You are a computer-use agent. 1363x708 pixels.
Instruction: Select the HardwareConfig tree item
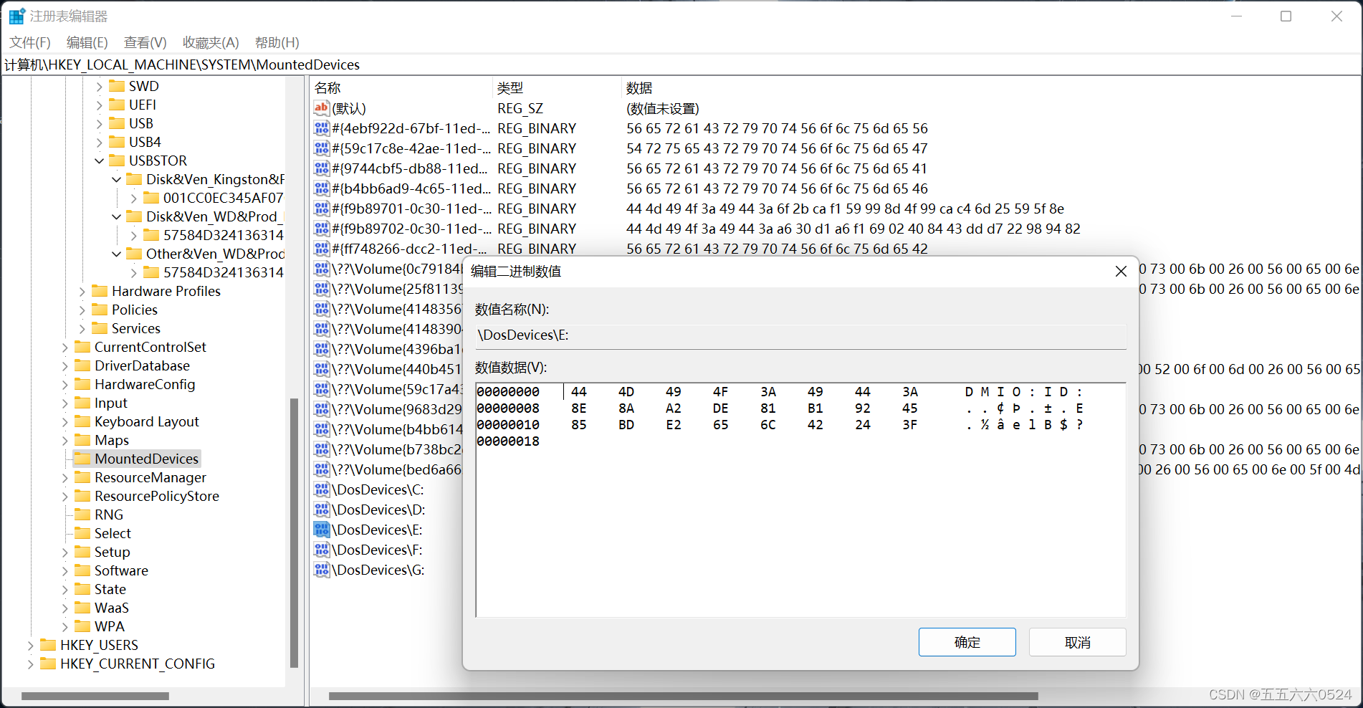tap(145, 384)
